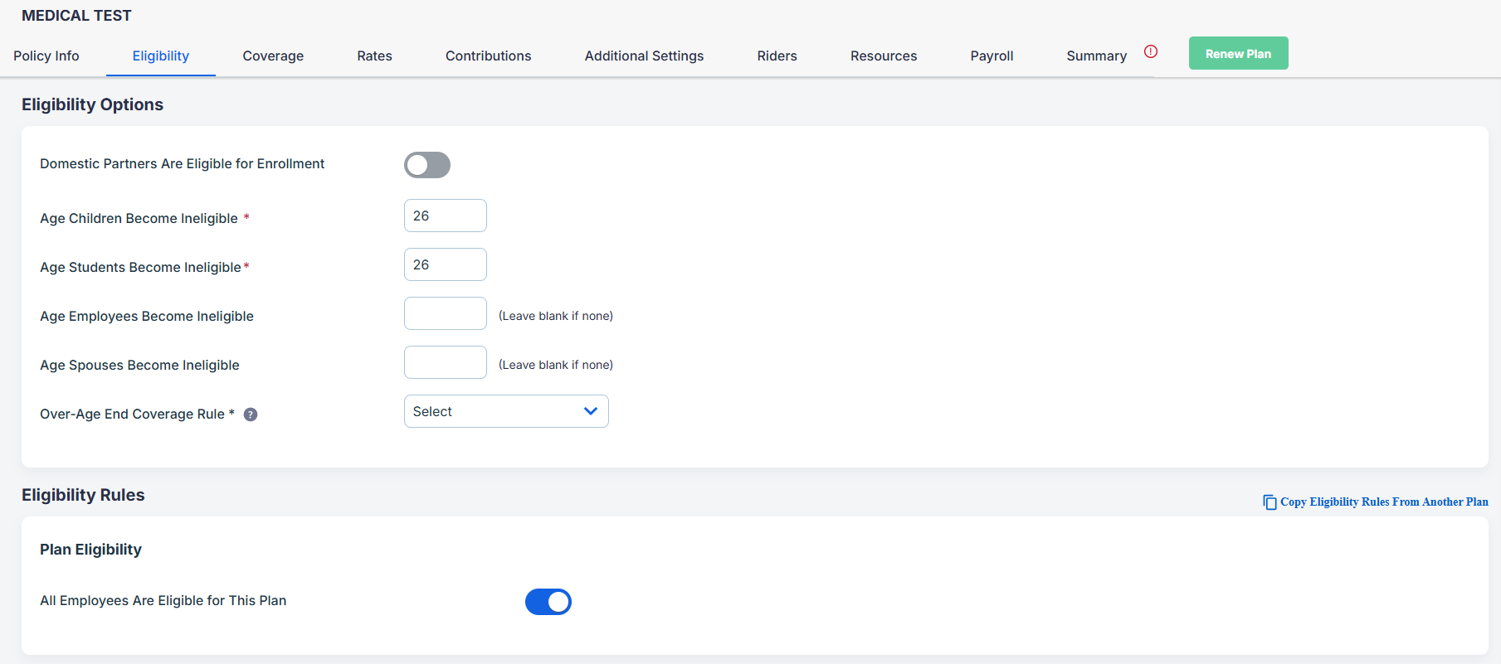Click the copy icon beside Copy Eligibility Rules
Image resolution: width=1501 pixels, height=664 pixels.
(x=1270, y=502)
